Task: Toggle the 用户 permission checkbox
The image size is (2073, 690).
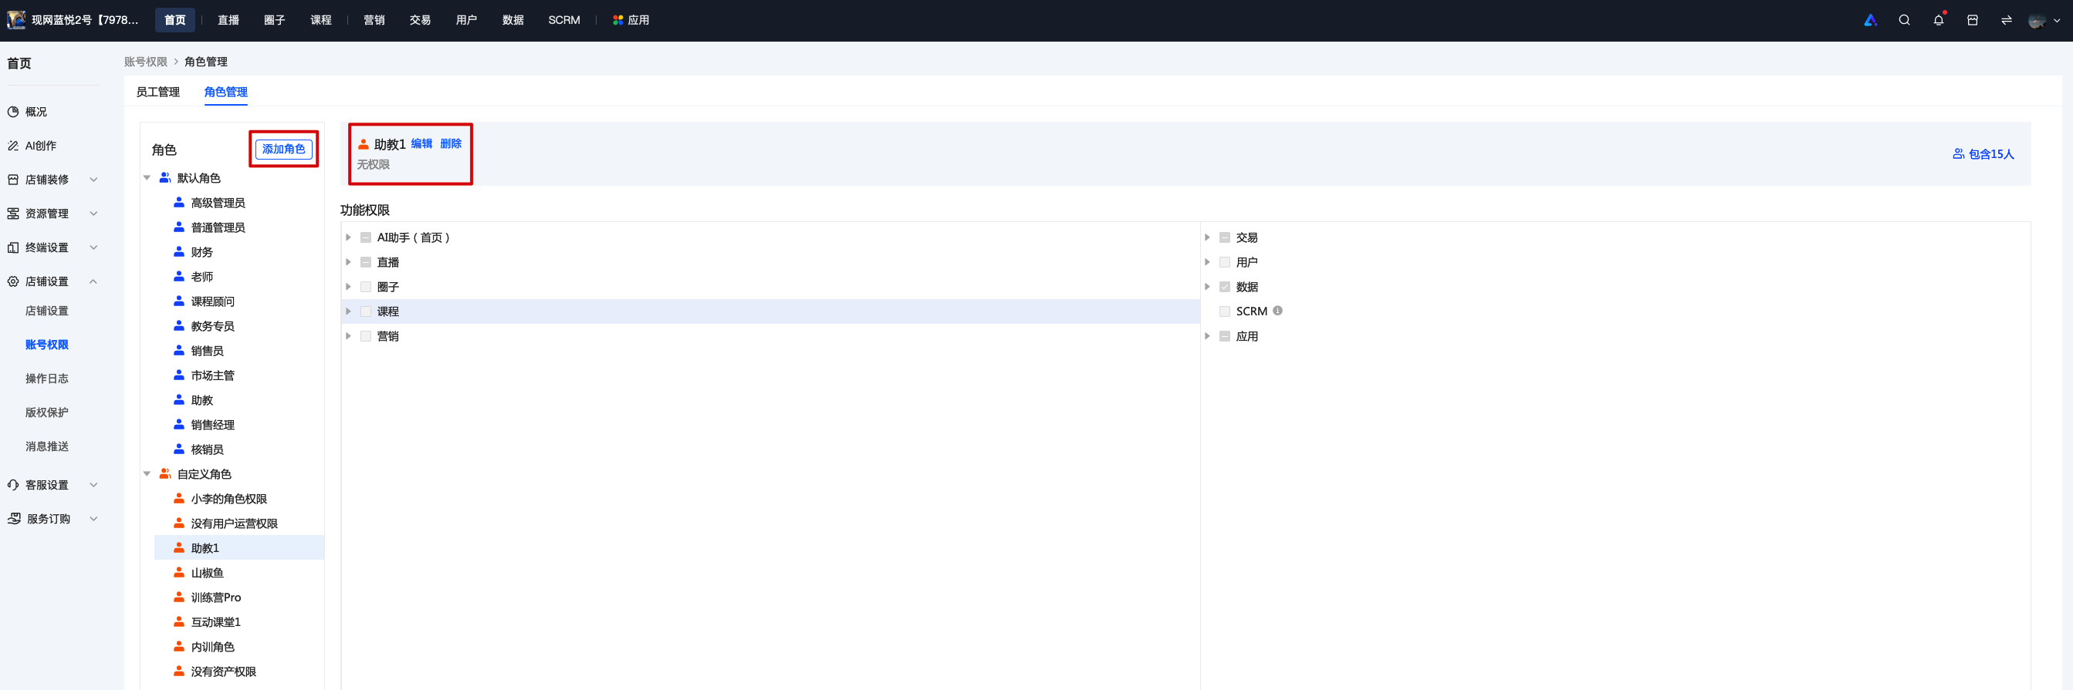Action: 1224,262
